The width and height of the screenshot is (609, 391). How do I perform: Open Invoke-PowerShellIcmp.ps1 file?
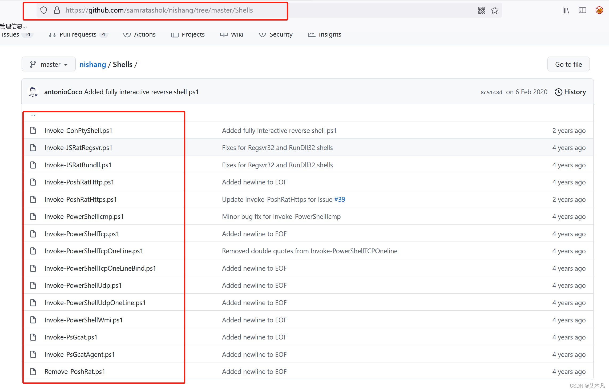[84, 216]
